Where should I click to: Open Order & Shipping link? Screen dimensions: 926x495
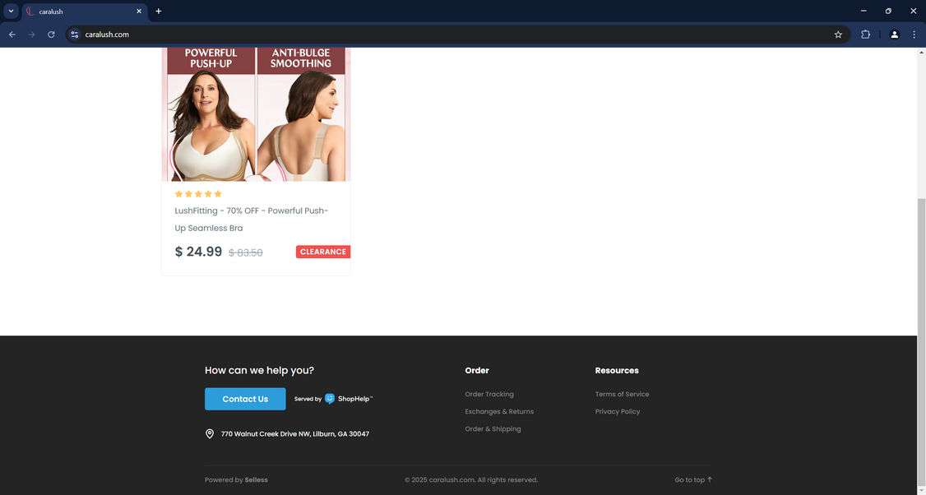click(x=493, y=429)
